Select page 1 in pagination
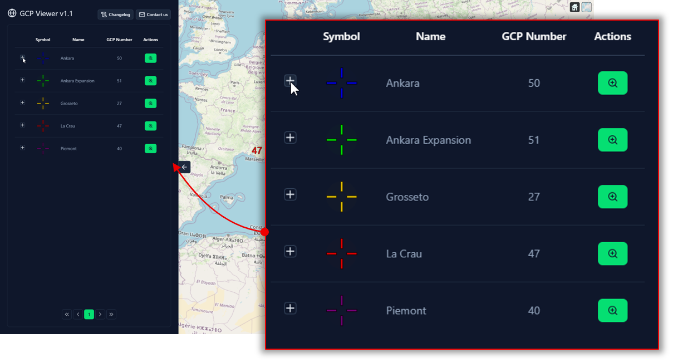Screen dimensions: 673x362 point(89,315)
